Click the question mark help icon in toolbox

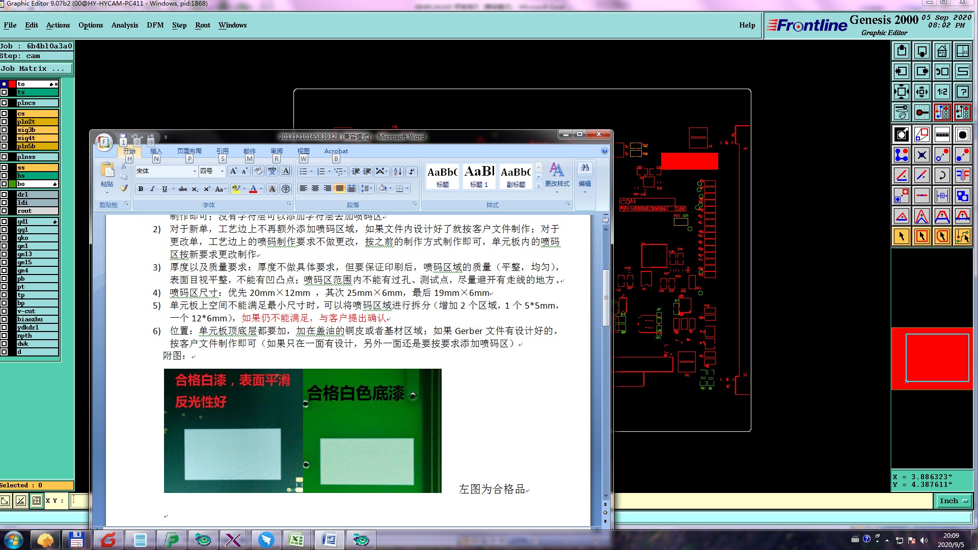point(962,92)
